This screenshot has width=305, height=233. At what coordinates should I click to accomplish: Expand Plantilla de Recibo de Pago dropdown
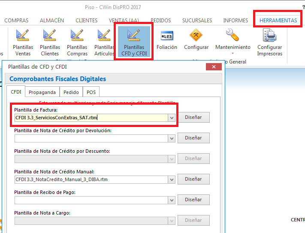tap(172, 200)
